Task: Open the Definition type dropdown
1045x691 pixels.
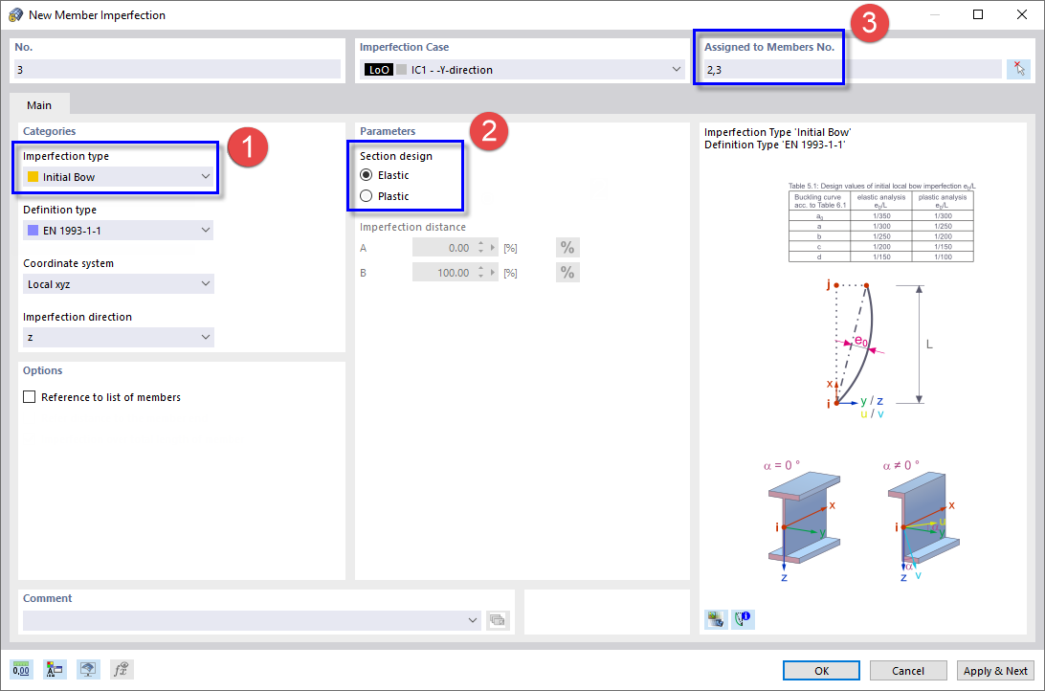Action: click(x=205, y=230)
